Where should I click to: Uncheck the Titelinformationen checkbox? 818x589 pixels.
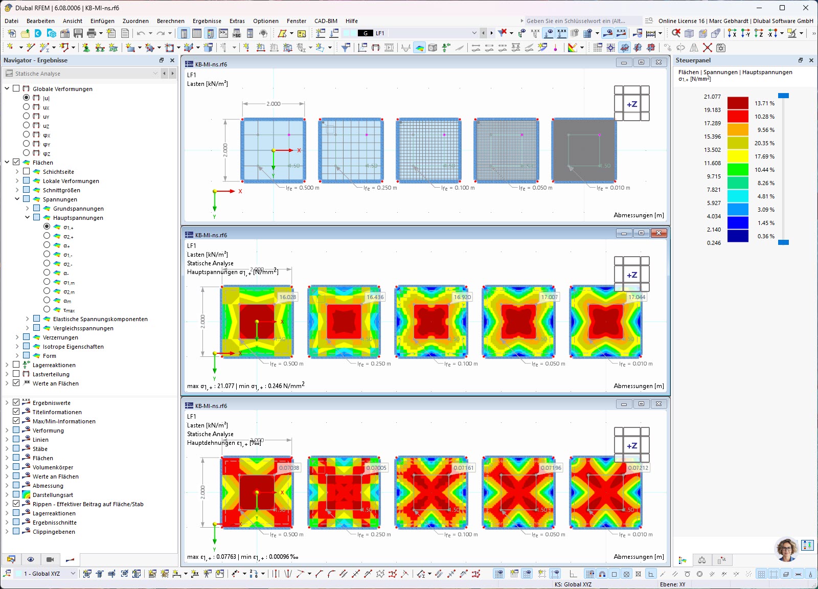coord(16,412)
